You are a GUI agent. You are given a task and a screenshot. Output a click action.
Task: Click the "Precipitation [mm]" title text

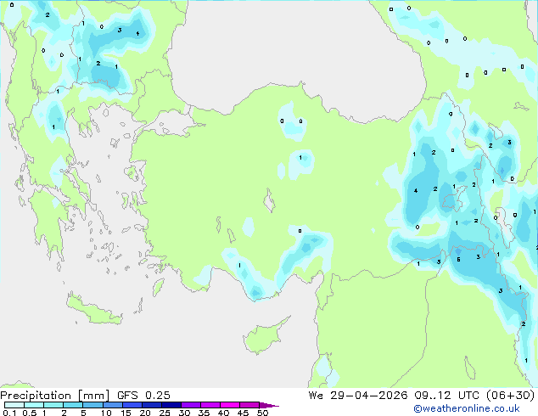(x=55, y=396)
